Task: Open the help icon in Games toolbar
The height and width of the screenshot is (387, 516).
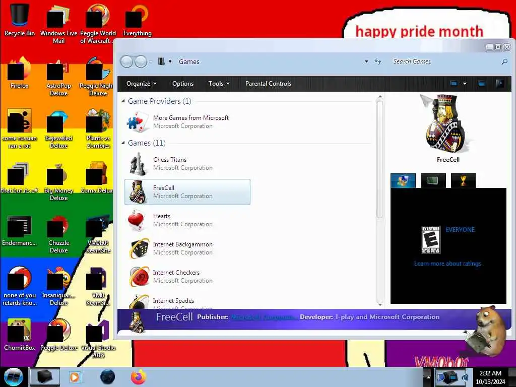Action: click(499, 84)
